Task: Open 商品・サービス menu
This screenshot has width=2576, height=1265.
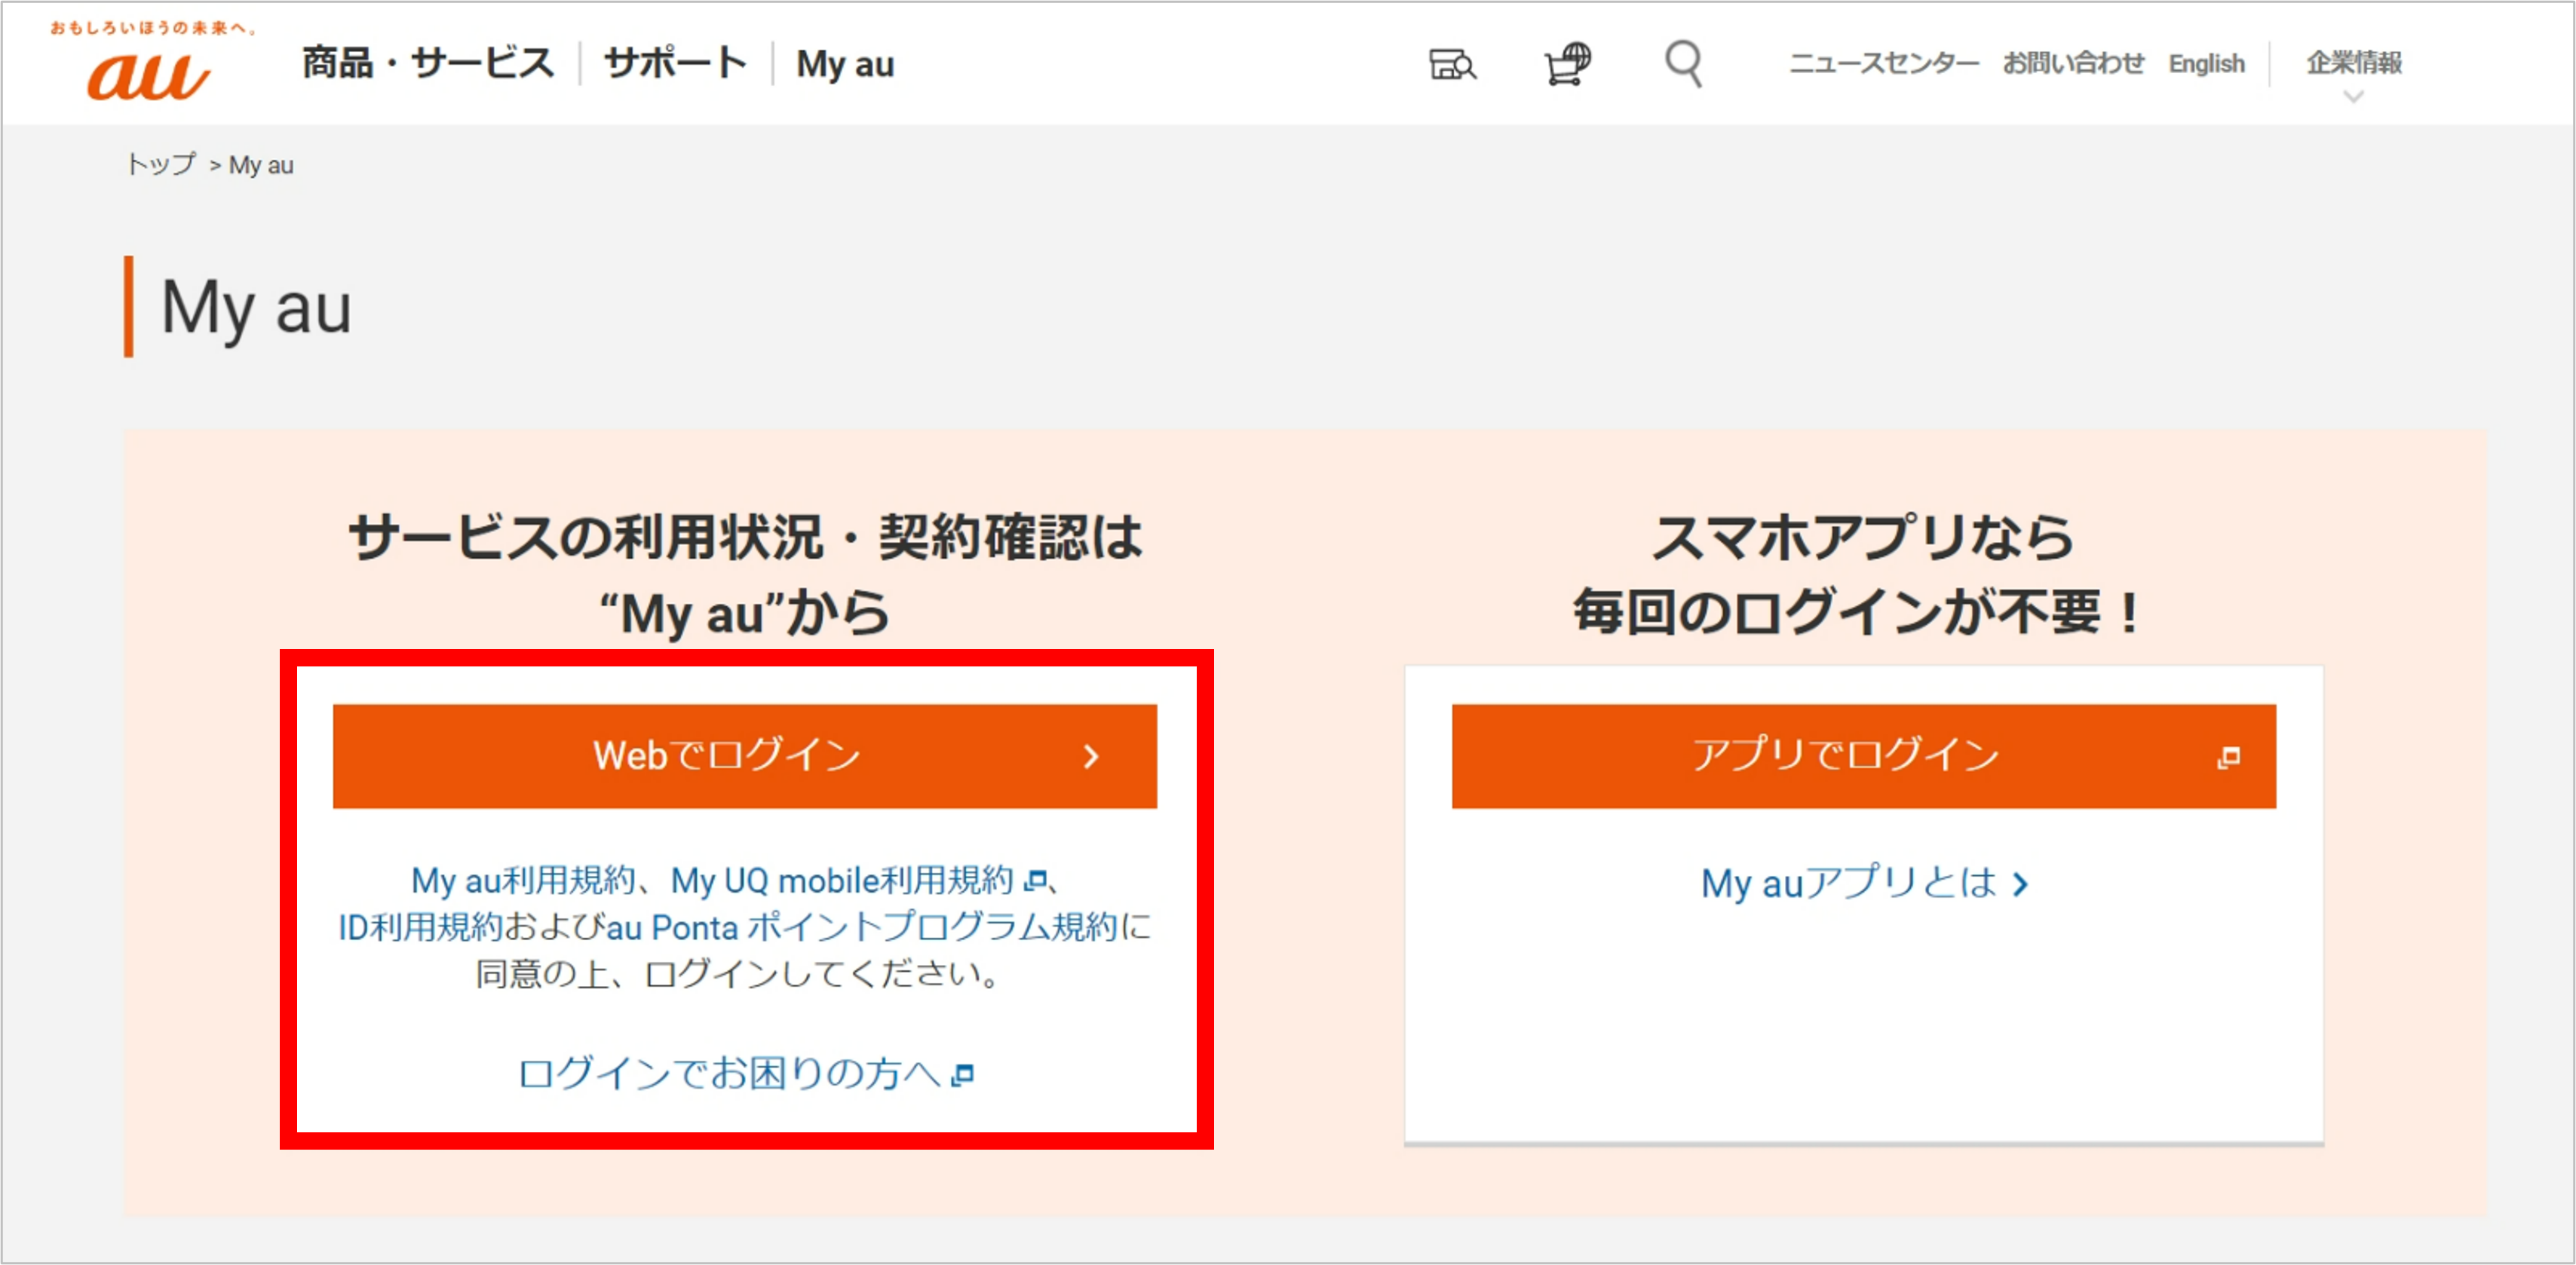Action: (428, 64)
